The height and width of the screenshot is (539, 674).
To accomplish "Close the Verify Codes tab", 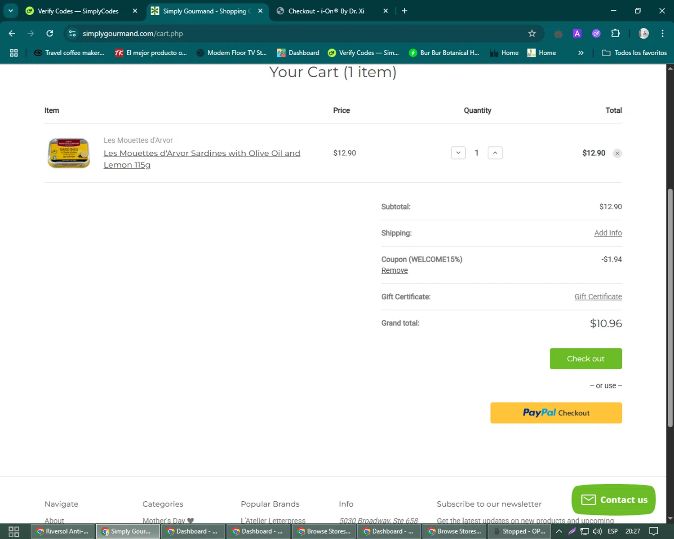I will click(135, 11).
